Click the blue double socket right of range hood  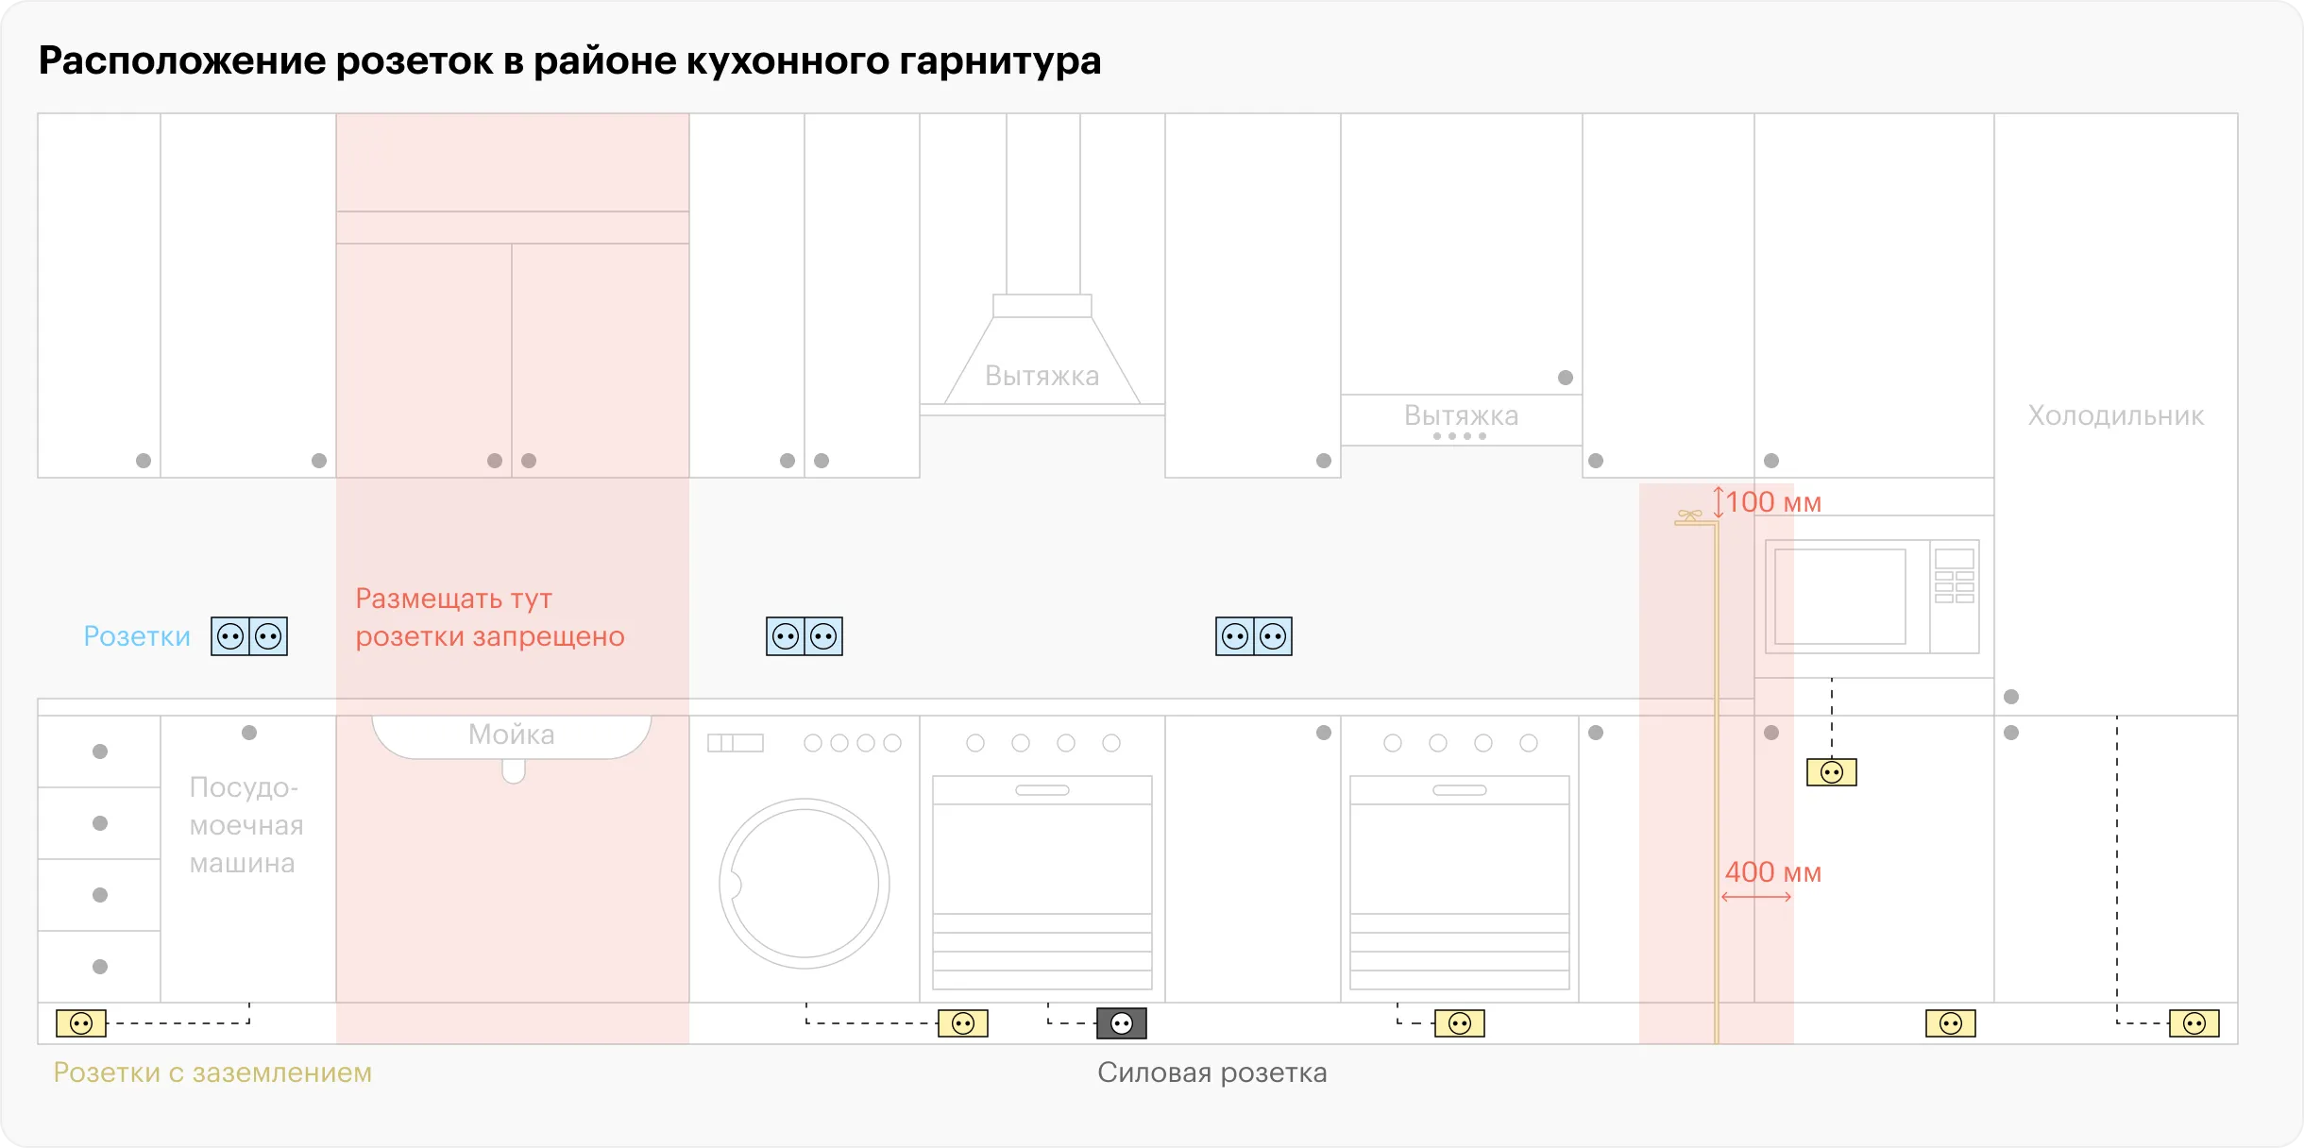click(x=1253, y=636)
